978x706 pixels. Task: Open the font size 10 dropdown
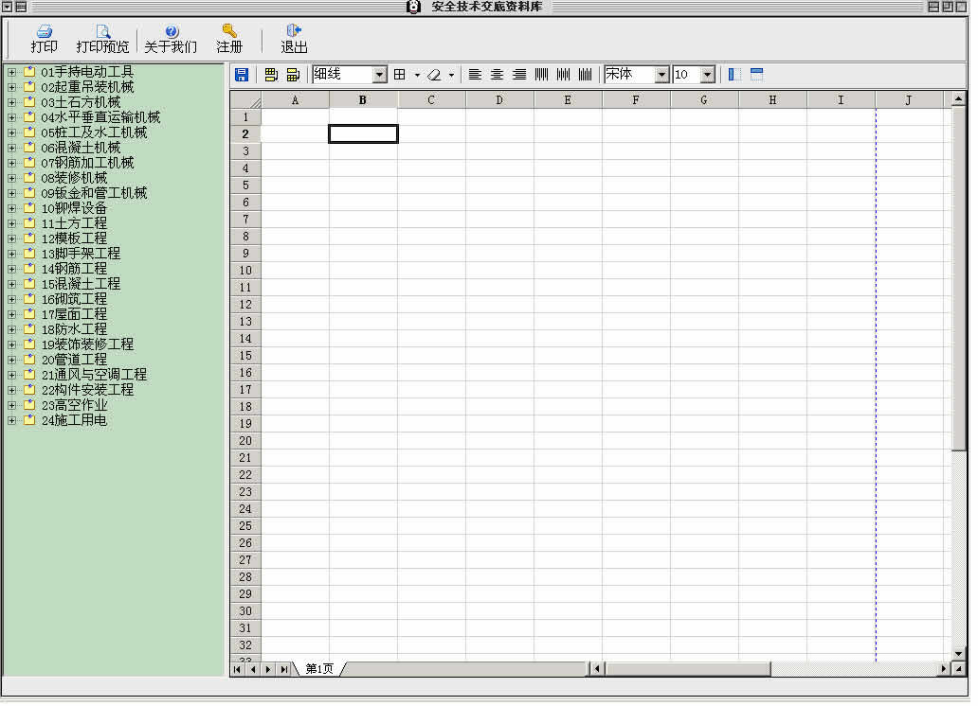(707, 76)
